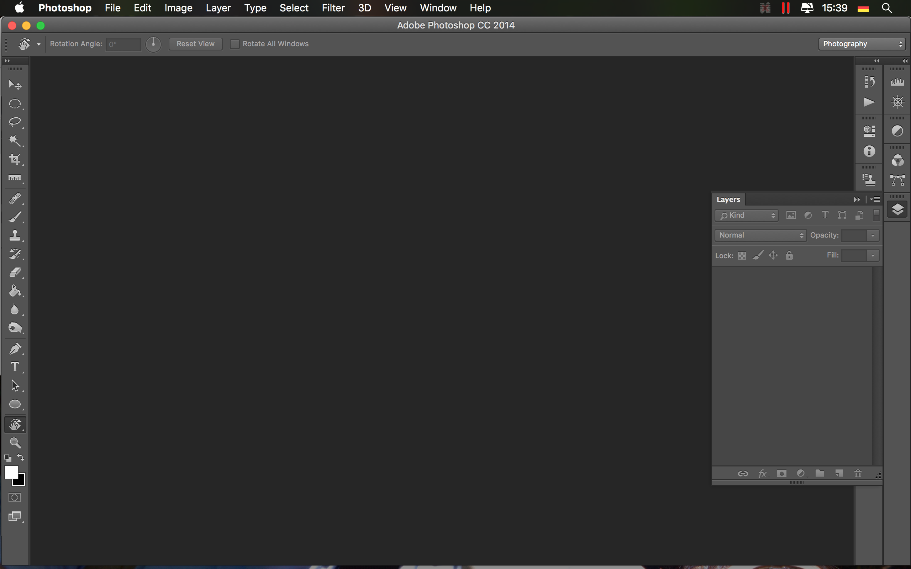911x569 pixels.
Task: Open the Adjustments panel icon
Action: click(x=897, y=131)
